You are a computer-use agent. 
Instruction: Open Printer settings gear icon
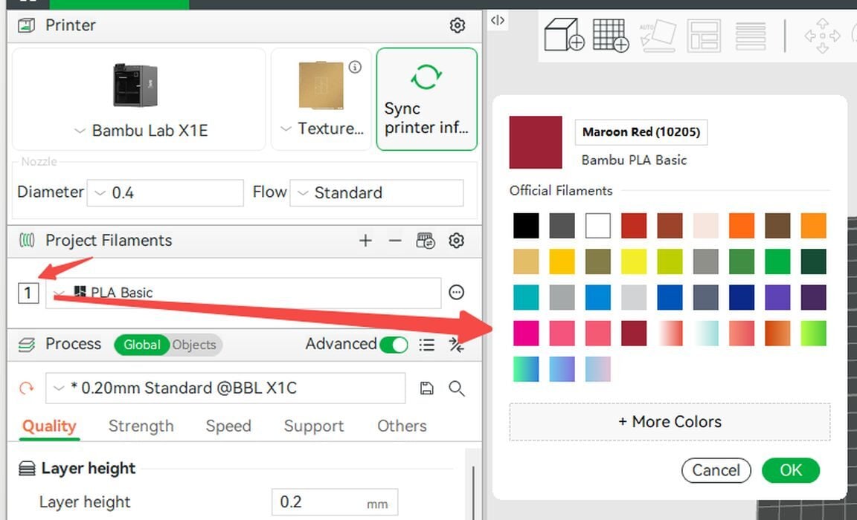(458, 25)
